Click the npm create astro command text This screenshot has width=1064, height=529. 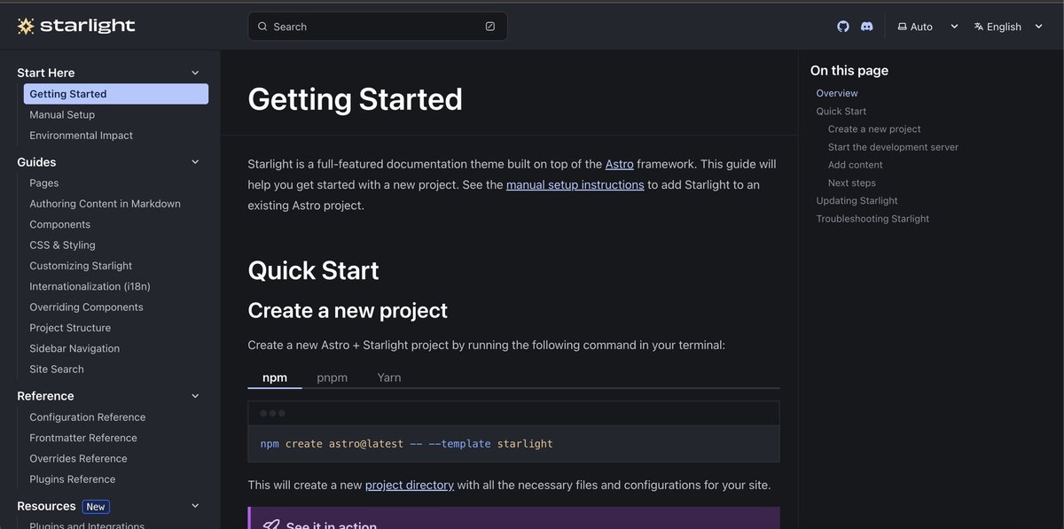click(x=407, y=444)
